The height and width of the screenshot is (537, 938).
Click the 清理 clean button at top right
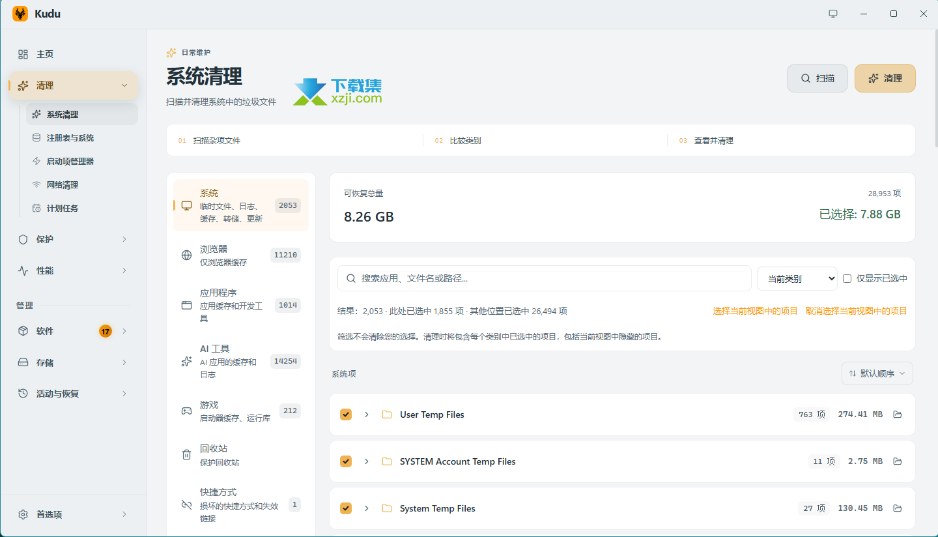click(x=885, y=78)
